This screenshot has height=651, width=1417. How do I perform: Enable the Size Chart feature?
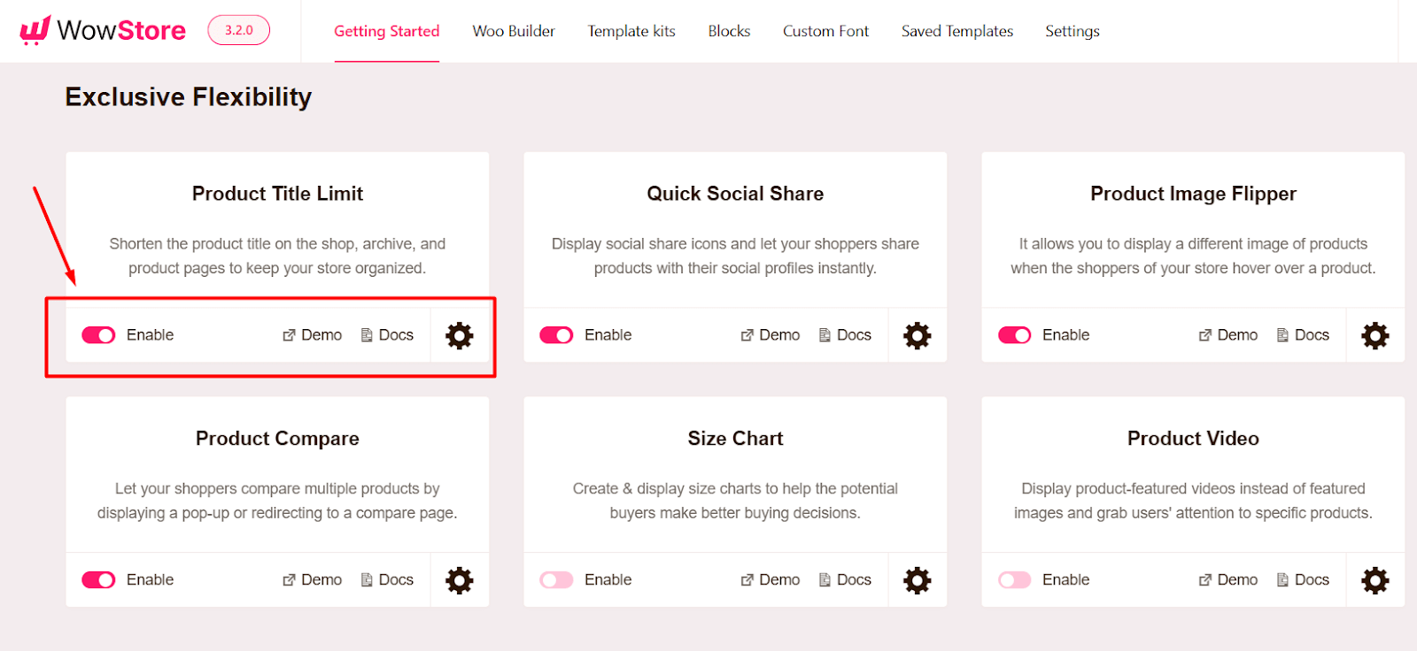click(555, 580)
